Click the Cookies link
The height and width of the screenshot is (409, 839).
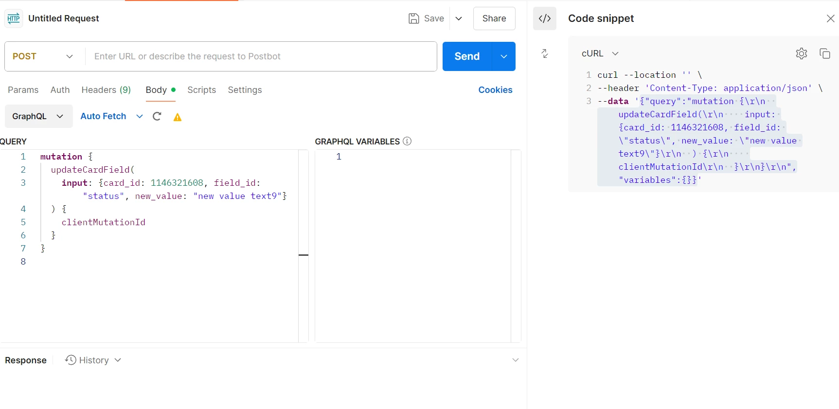coord(495,90)
